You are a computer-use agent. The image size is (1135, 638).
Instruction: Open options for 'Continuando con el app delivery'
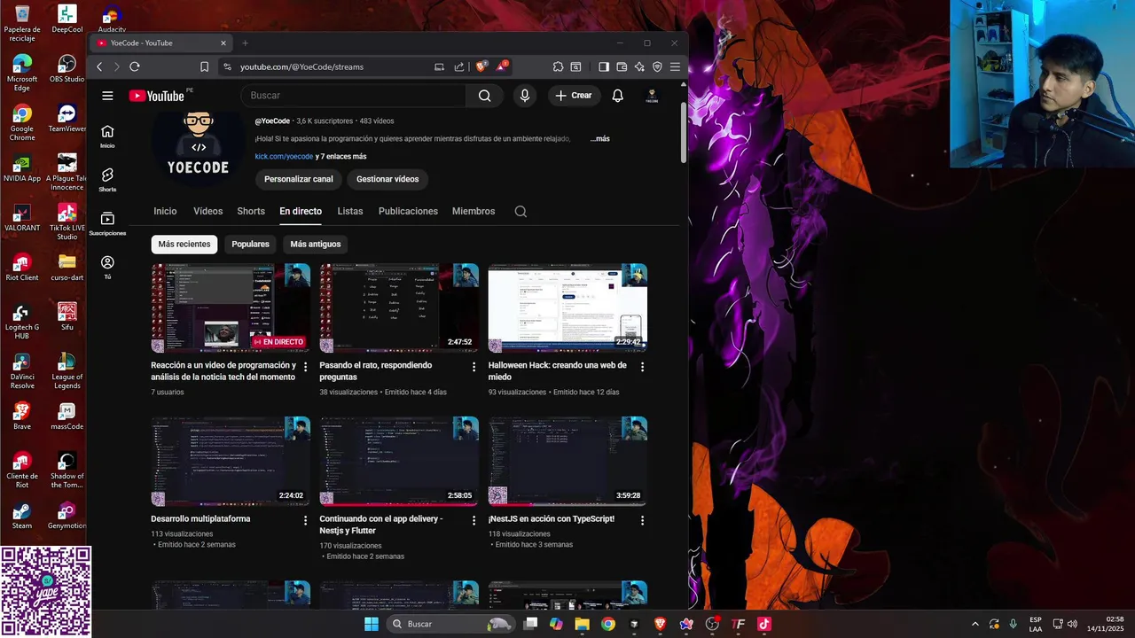[x=474, y=520]
